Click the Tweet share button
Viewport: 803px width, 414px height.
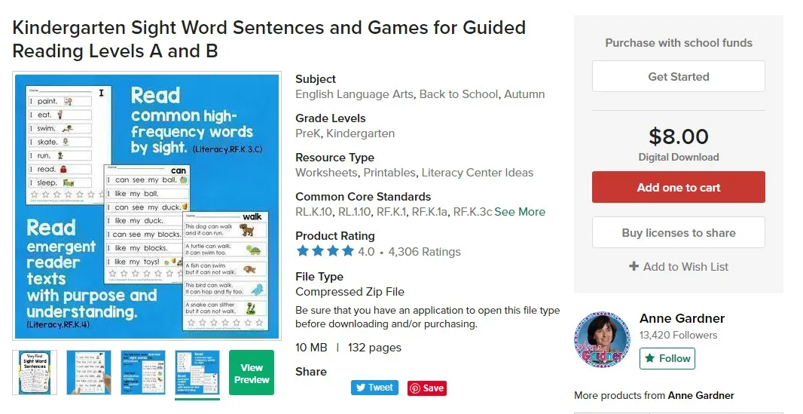tap(374, 388)
